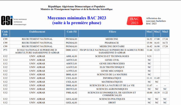Select code 'C01LAL01'
The image size is (181, 105).
72,78
